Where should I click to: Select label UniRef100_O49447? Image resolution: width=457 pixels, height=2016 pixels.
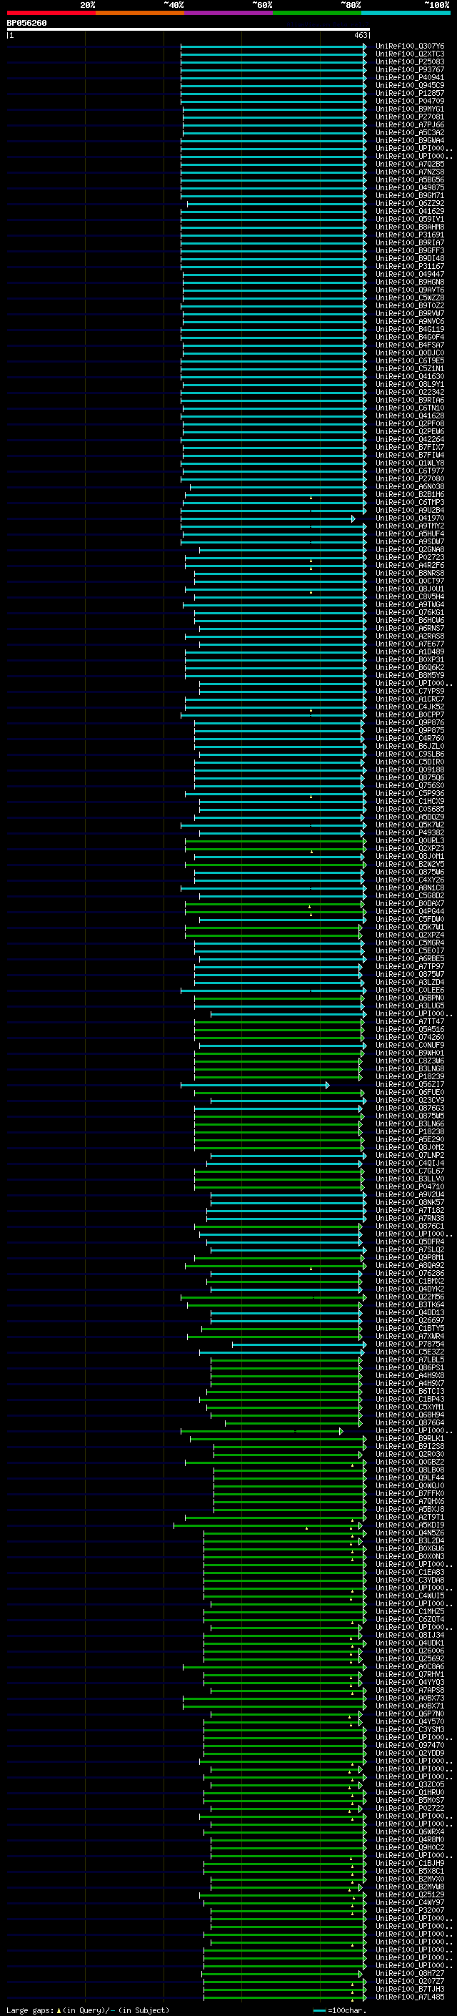coord(410,274)
